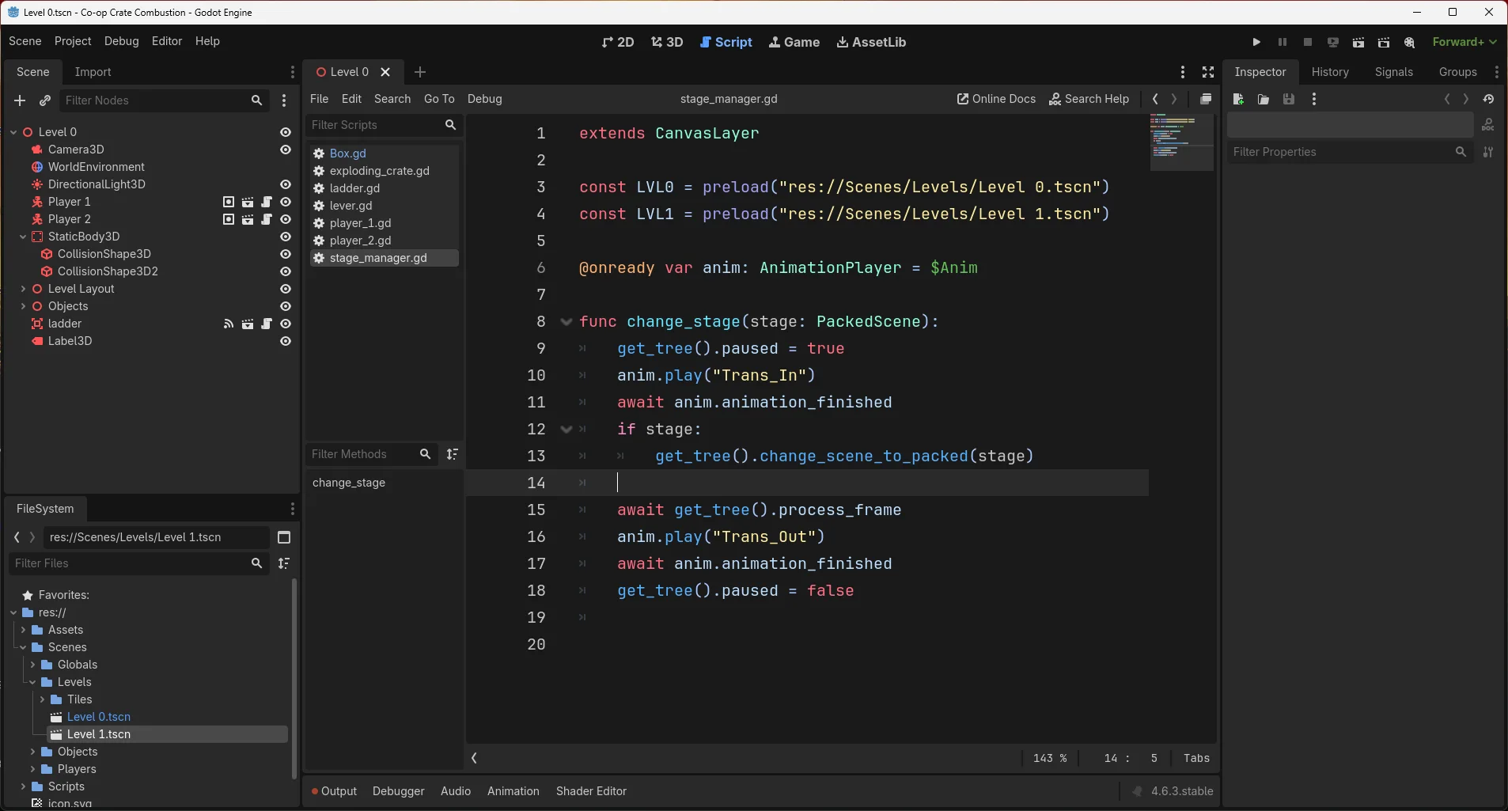Toggle distraction-free mode icon
1508x811 pixels.
coord(1208,72)
